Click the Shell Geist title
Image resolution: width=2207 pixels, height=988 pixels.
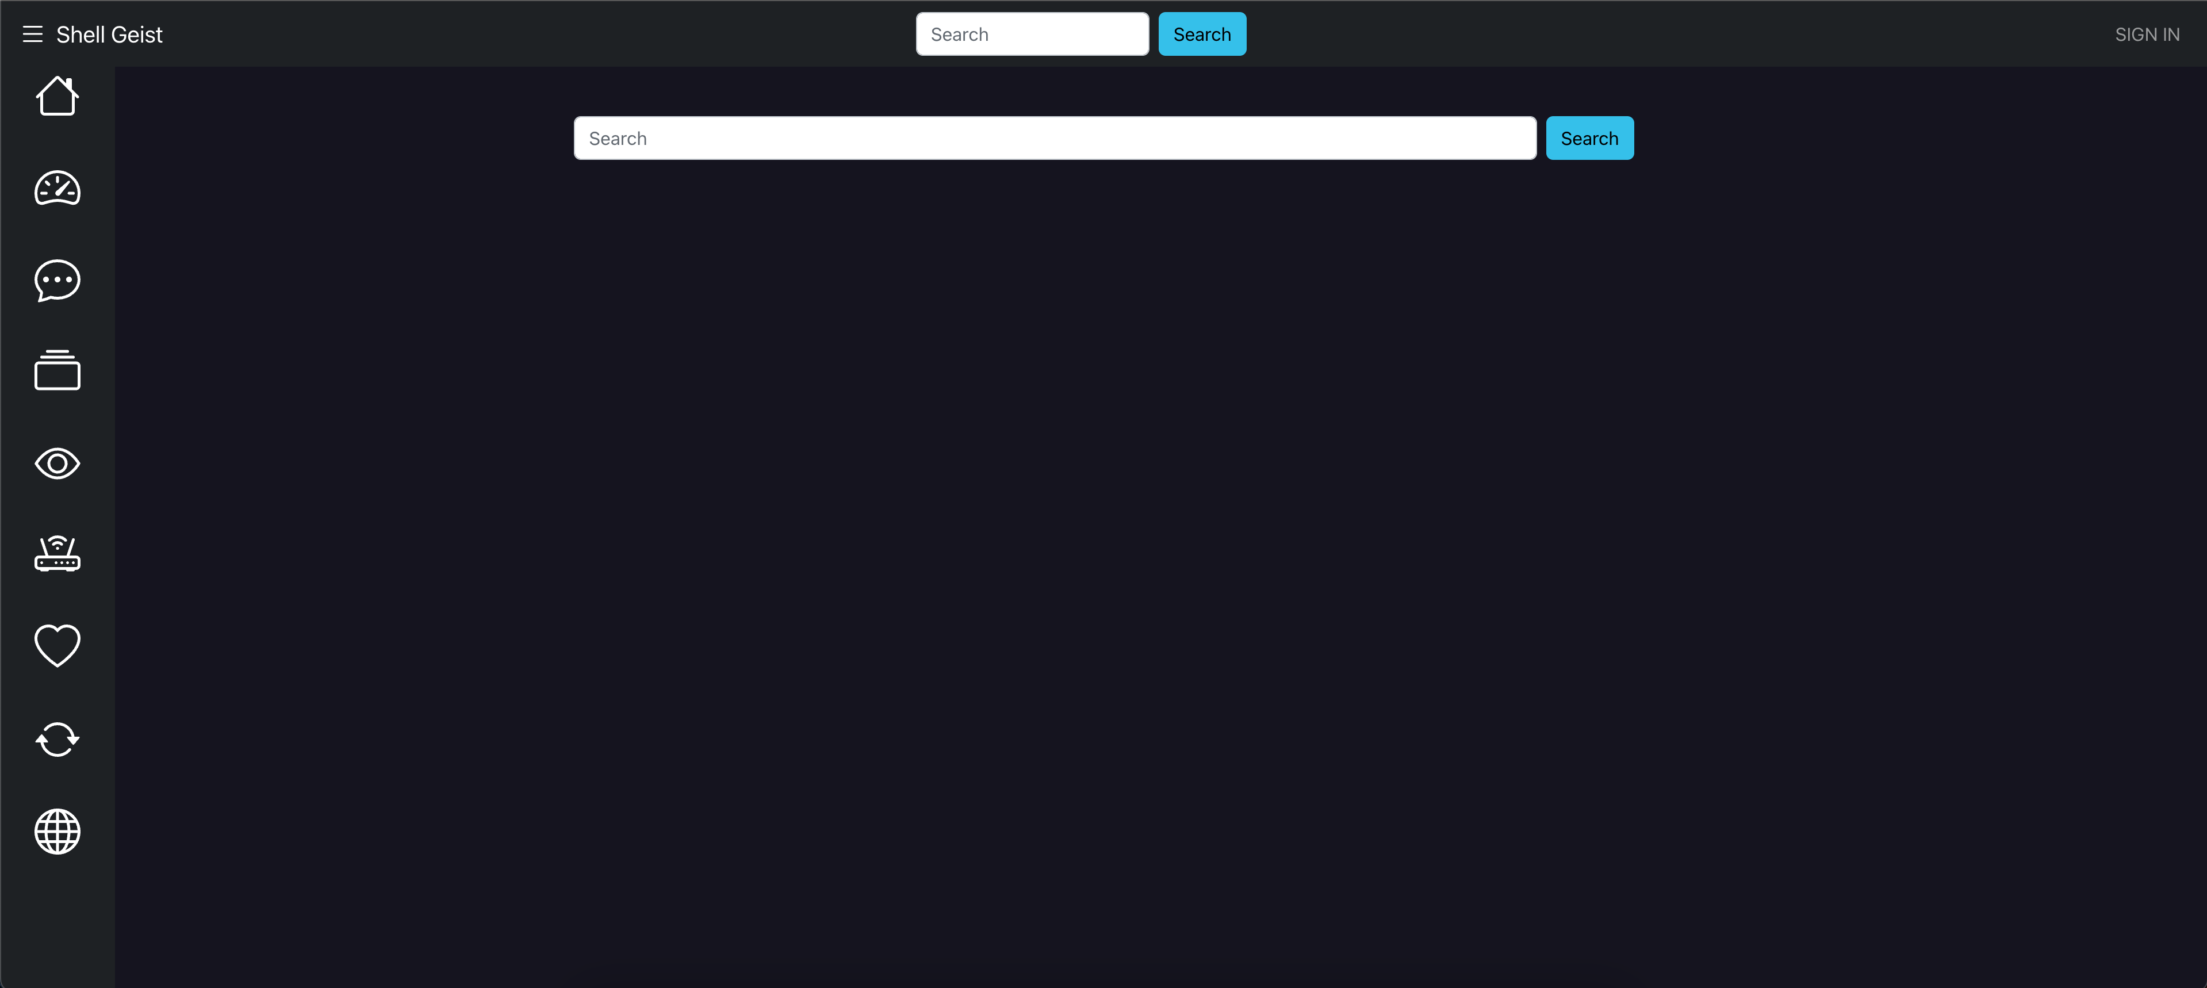click(x=109, y=35)
